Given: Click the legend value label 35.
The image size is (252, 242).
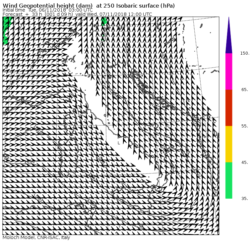Looking at the screenshot, I should [245, 199].
